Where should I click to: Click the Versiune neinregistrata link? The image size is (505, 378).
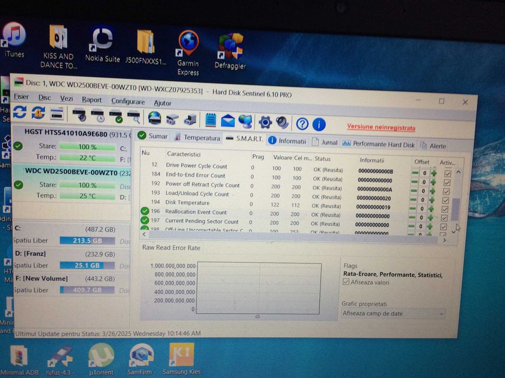381,127
